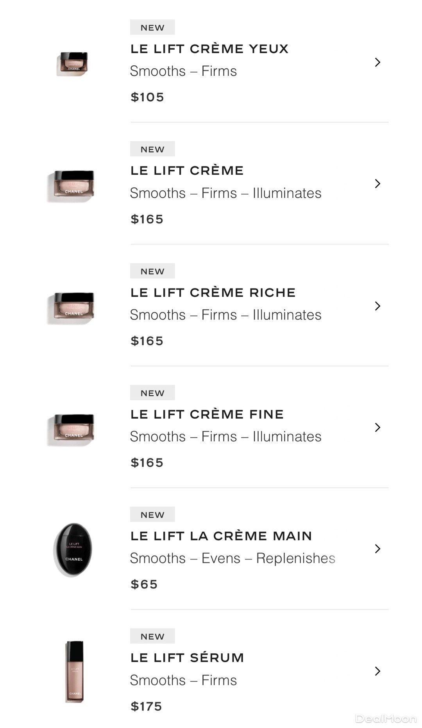The height and width of the screenshot is (728, 422).
Task: Click the LE LIFT CRÈME RICHE title
Action: [x=213, y=292]
